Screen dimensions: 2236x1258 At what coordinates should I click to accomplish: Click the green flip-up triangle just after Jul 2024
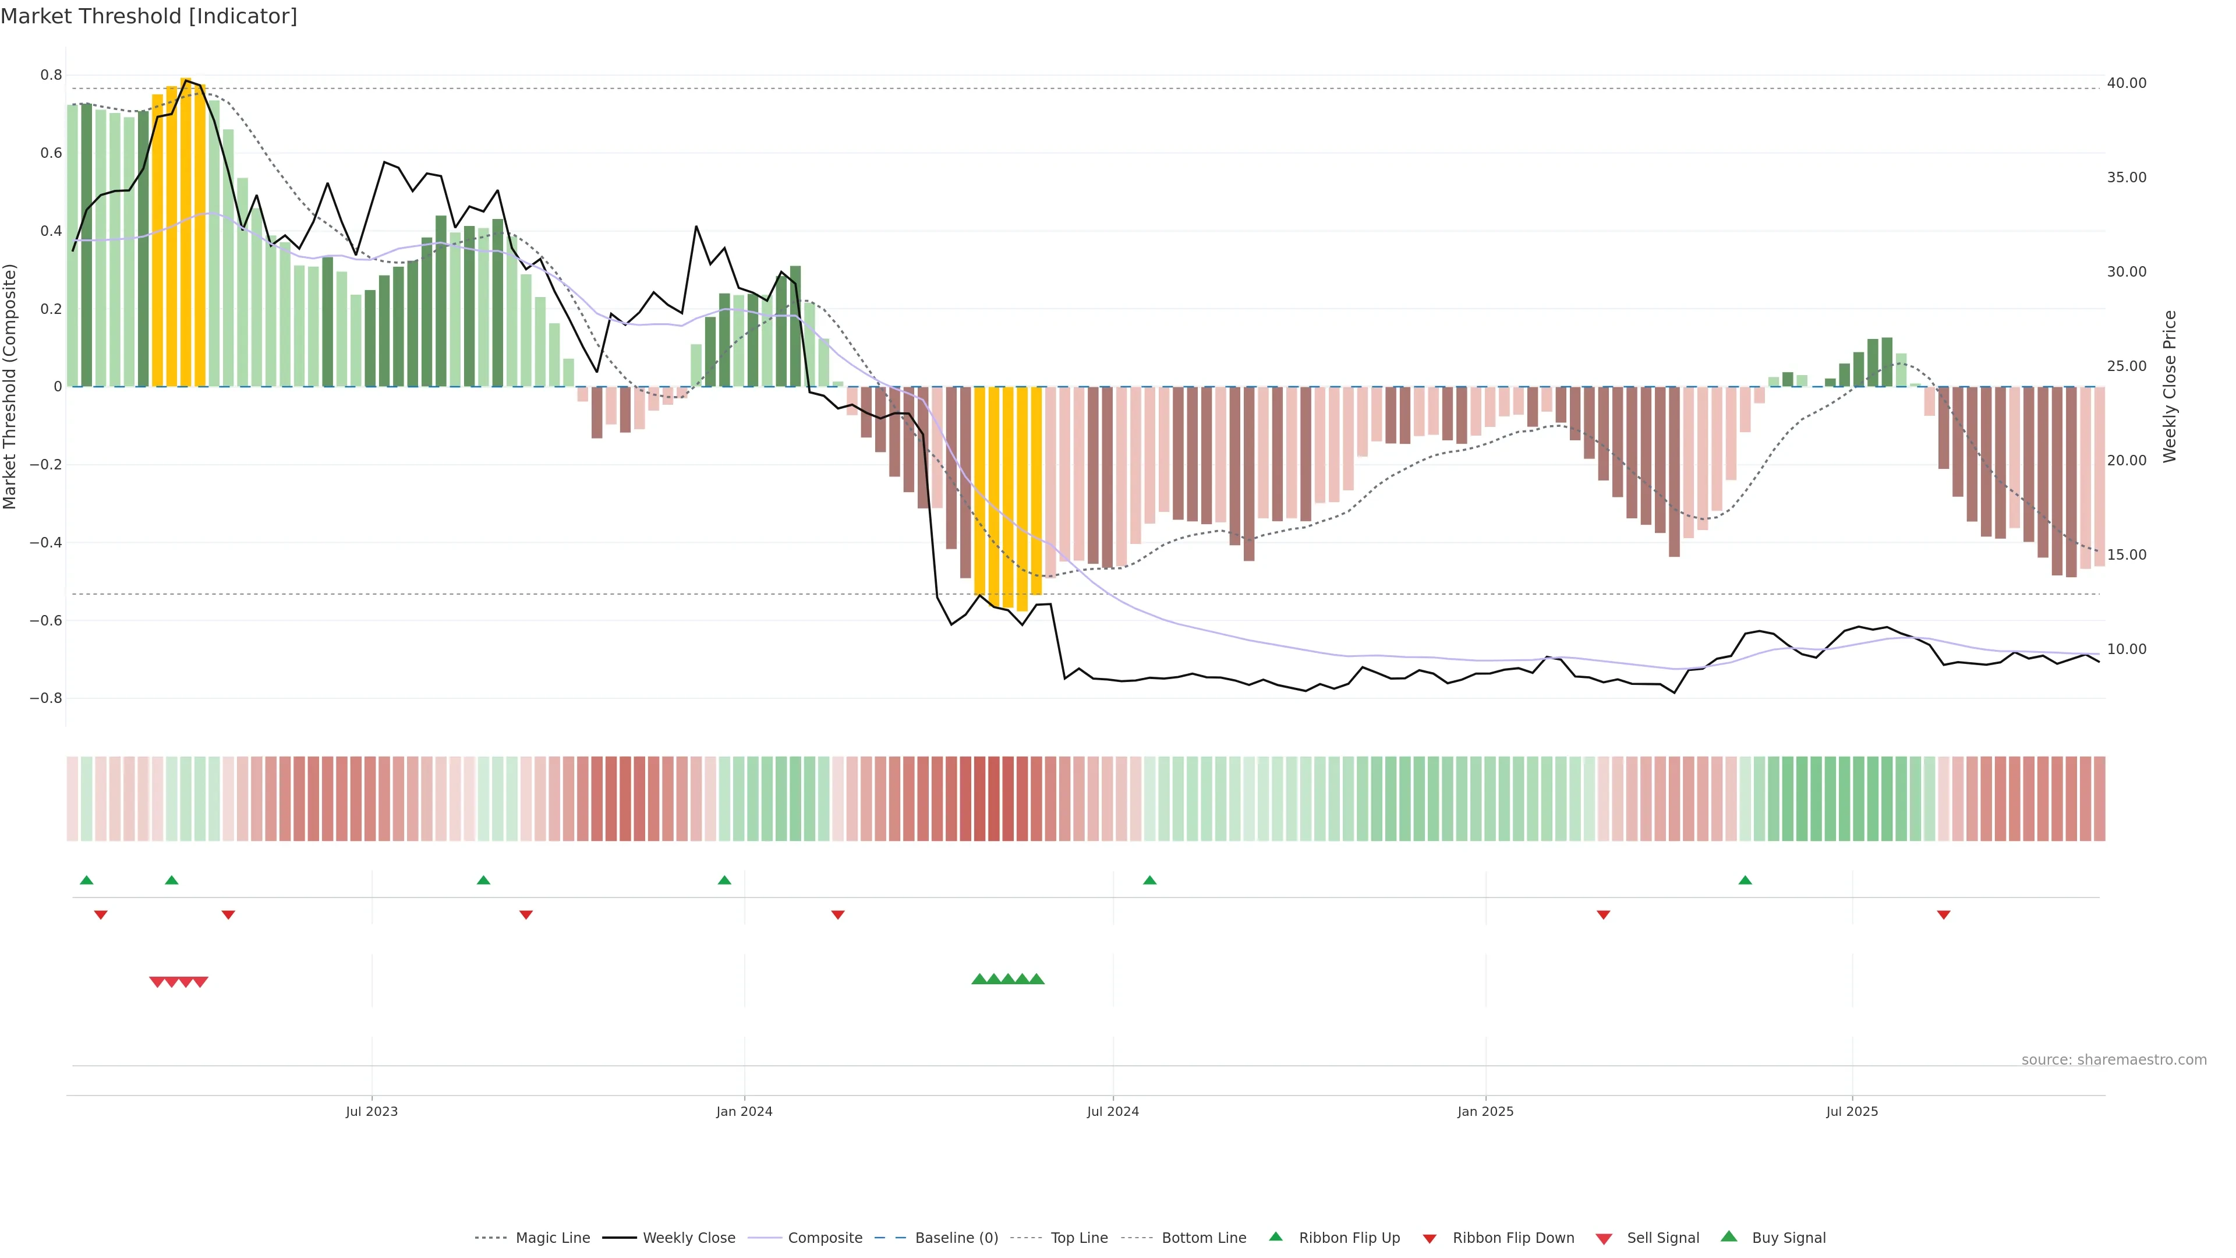[1149, 881]
